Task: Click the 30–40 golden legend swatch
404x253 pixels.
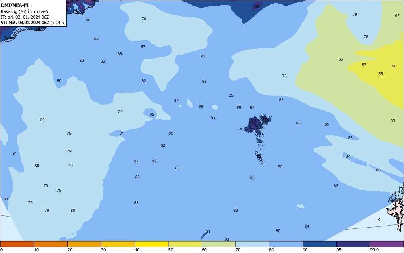Action: pyautogui.click(x=118, y=244)
